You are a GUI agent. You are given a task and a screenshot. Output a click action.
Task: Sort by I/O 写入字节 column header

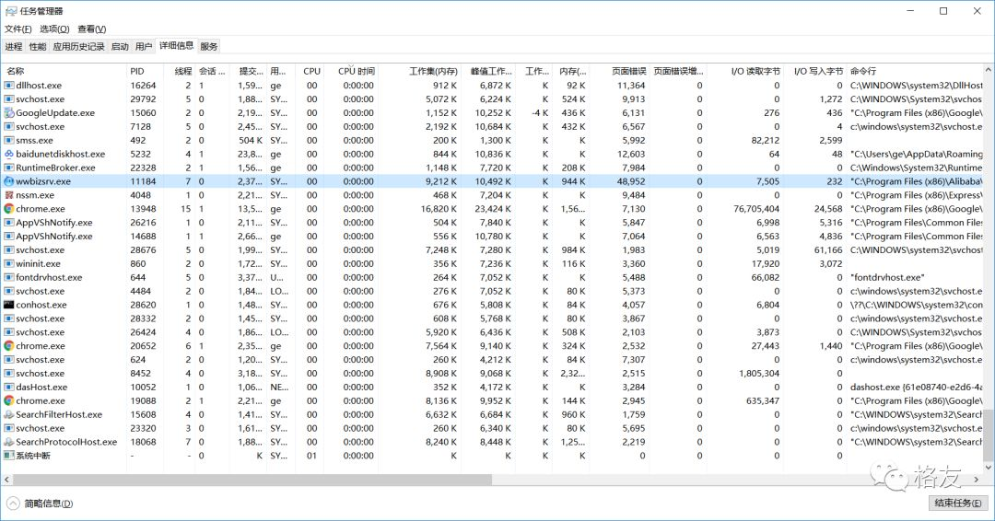coord(814,71)
